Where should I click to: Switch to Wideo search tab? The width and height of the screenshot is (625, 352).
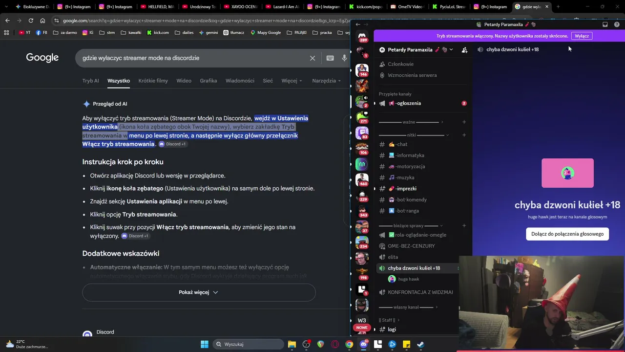184,81
